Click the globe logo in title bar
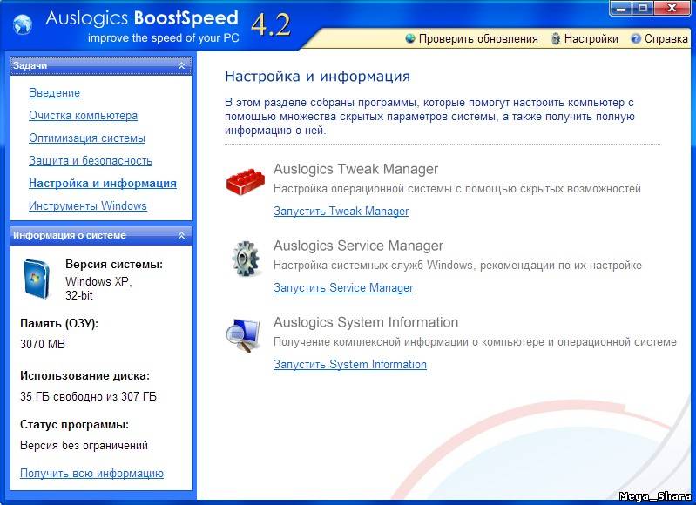This screenshot has height=505, width=696. point(23,24)
